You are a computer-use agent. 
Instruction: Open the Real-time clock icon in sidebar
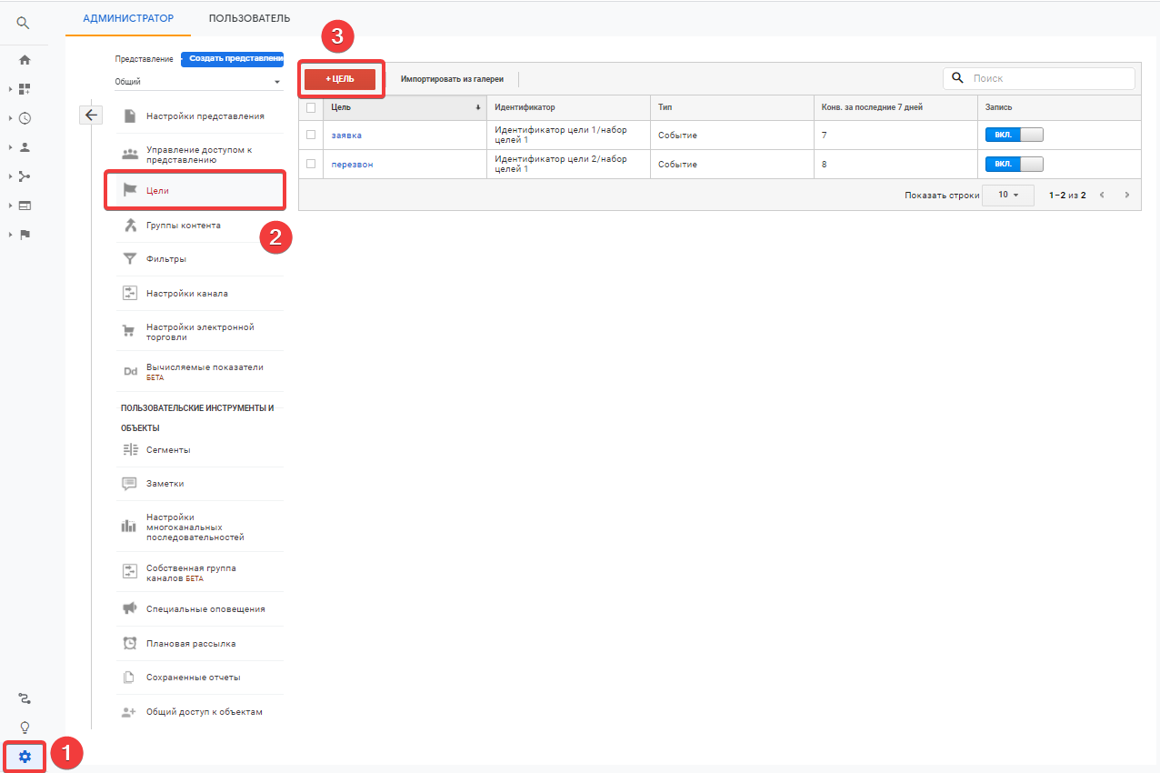[25, 118]
